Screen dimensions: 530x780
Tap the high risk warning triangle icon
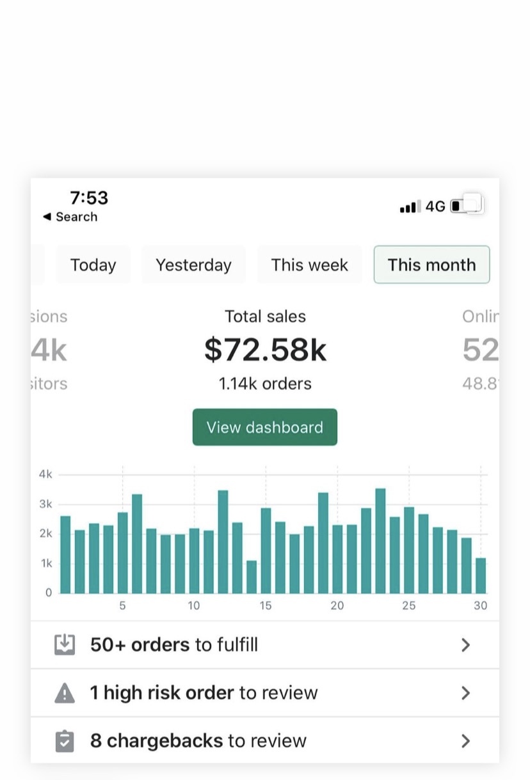point(65,692)
